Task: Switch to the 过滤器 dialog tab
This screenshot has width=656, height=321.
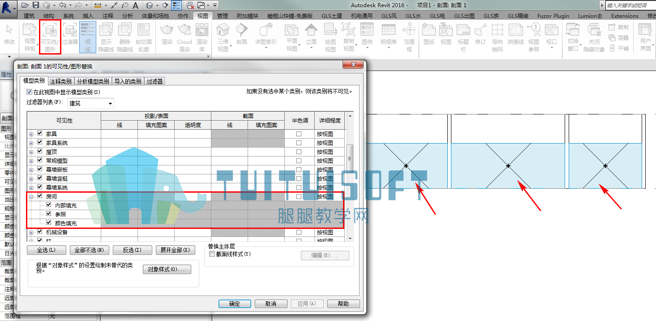Action: click(x=154, y=81)
